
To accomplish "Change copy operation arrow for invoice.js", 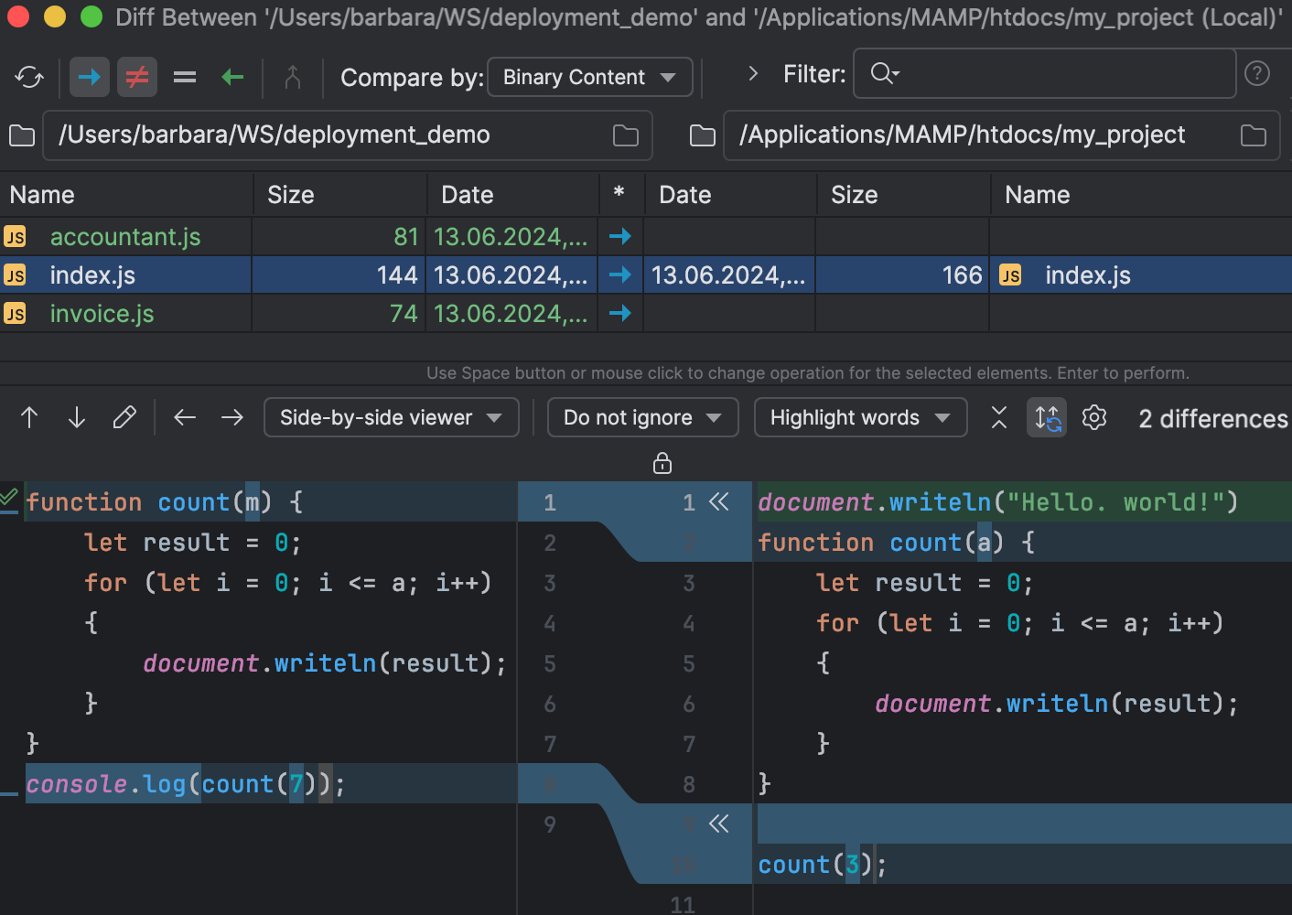I will [620, 314].
